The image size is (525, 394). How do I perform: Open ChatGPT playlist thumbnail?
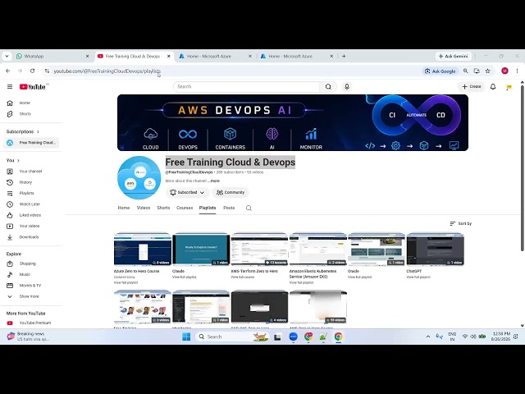(x=435, y=250)
